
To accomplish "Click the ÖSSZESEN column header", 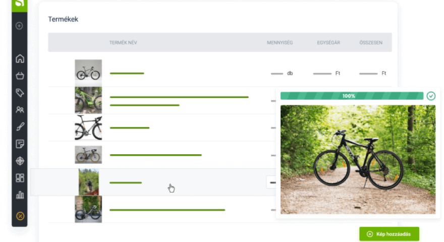I will pos(371,42).
